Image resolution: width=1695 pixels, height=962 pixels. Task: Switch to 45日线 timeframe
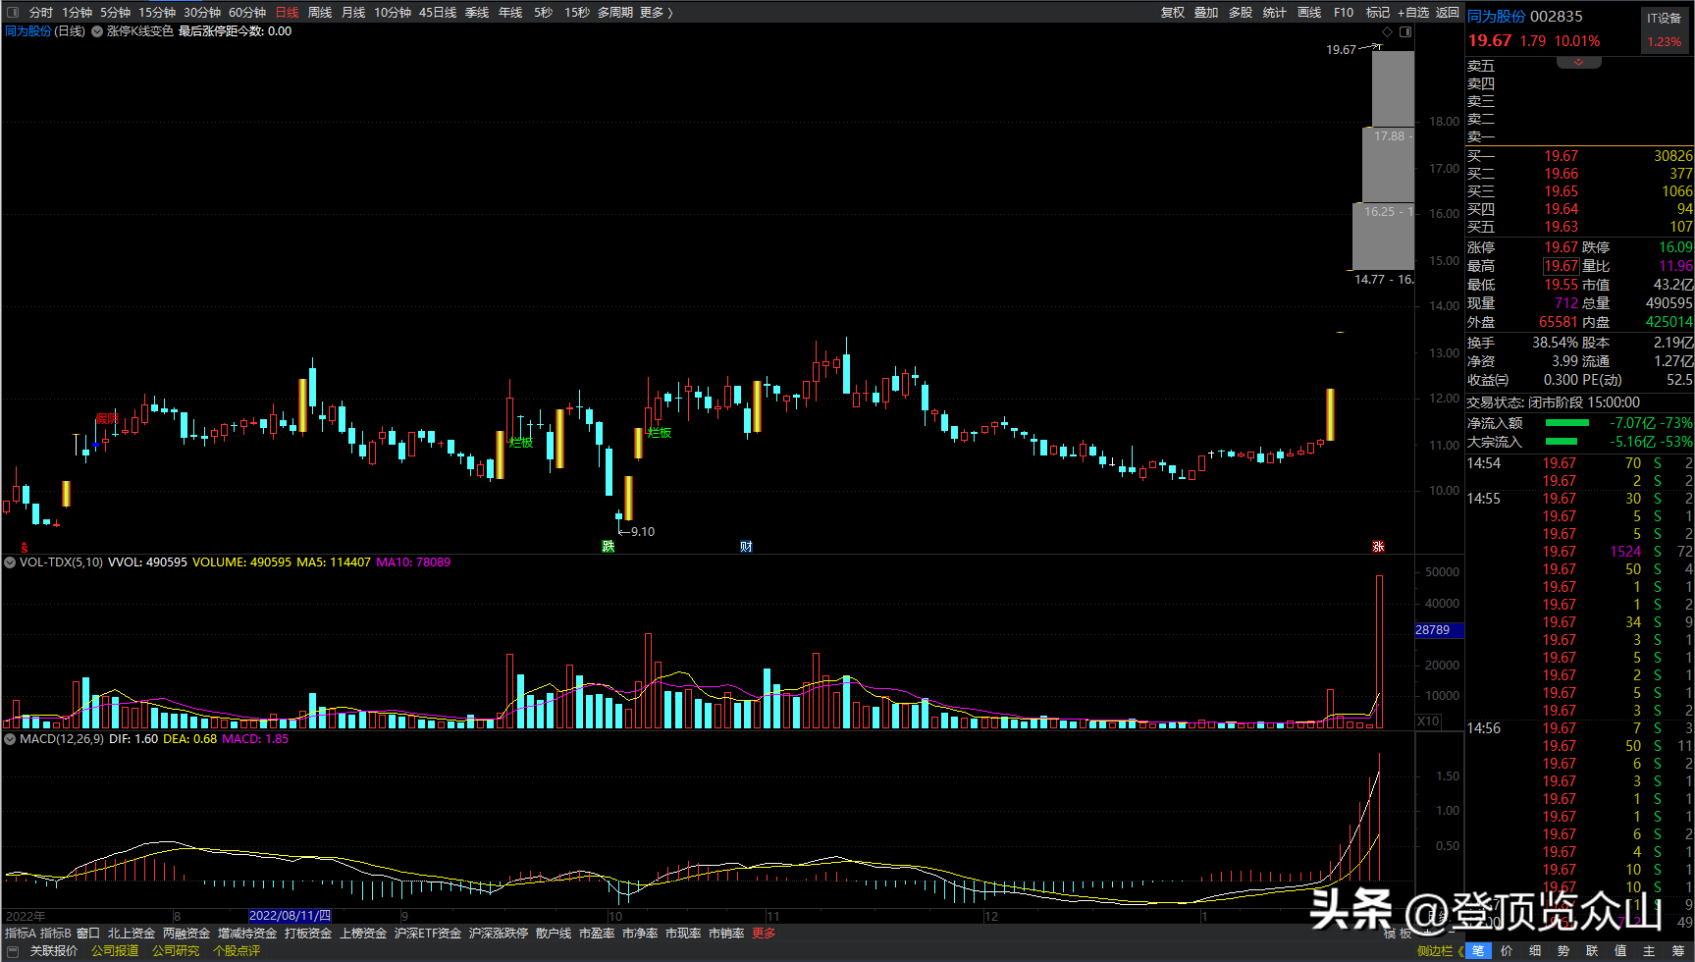438,13
